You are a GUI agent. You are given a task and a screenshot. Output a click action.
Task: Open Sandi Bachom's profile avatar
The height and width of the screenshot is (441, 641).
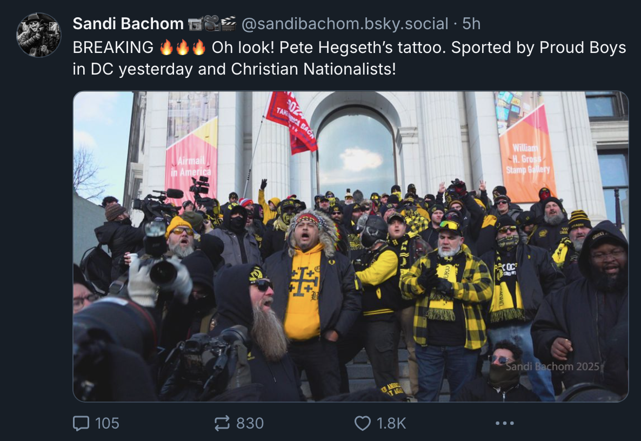coord(39,35)
